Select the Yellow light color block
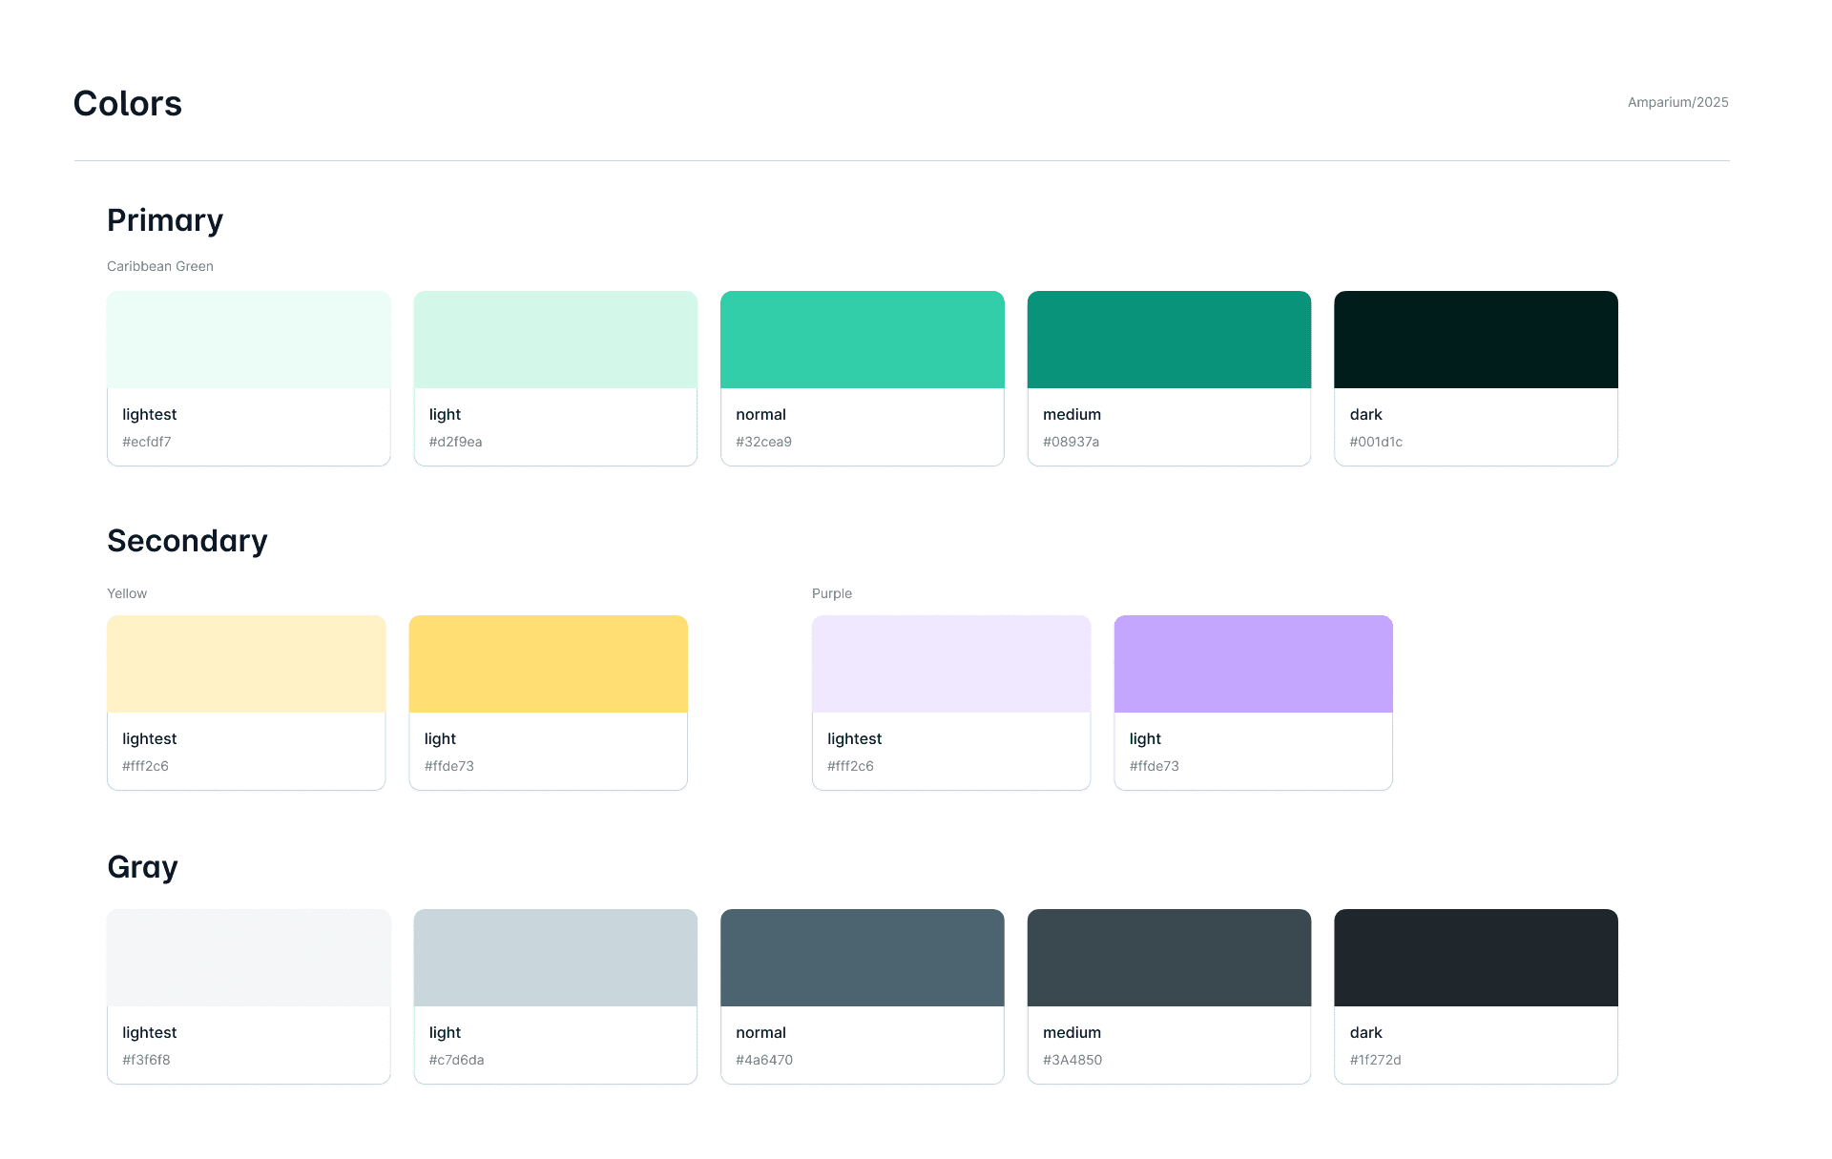Viewport: 1832px width, 1159px height. [548, 665]
